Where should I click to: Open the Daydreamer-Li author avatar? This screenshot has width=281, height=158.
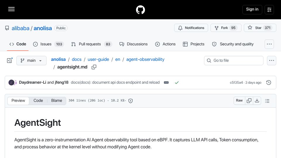click(11, 83)
